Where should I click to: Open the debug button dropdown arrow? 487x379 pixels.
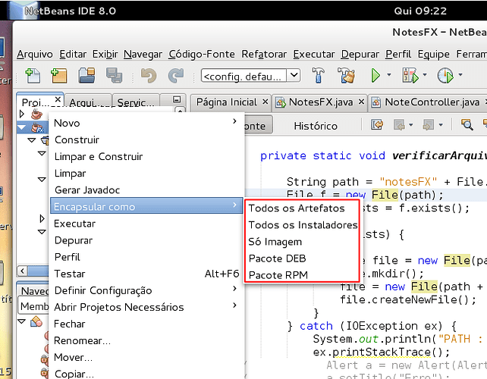point(425,75)
